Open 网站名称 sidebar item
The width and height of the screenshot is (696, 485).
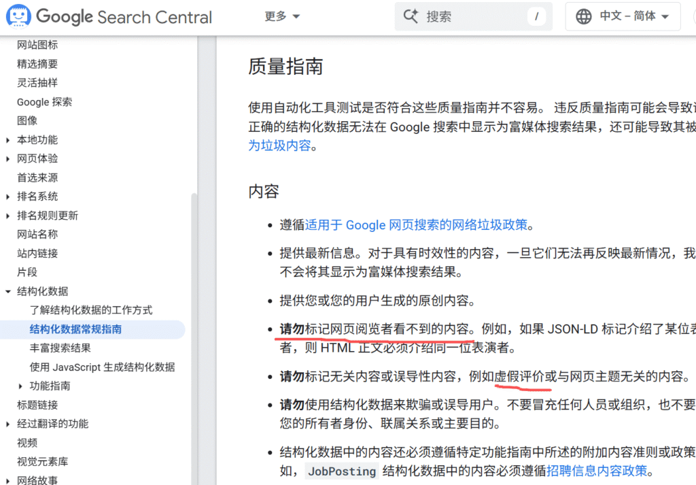coord(37,234)
